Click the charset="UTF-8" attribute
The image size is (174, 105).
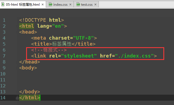coord(72,38)
